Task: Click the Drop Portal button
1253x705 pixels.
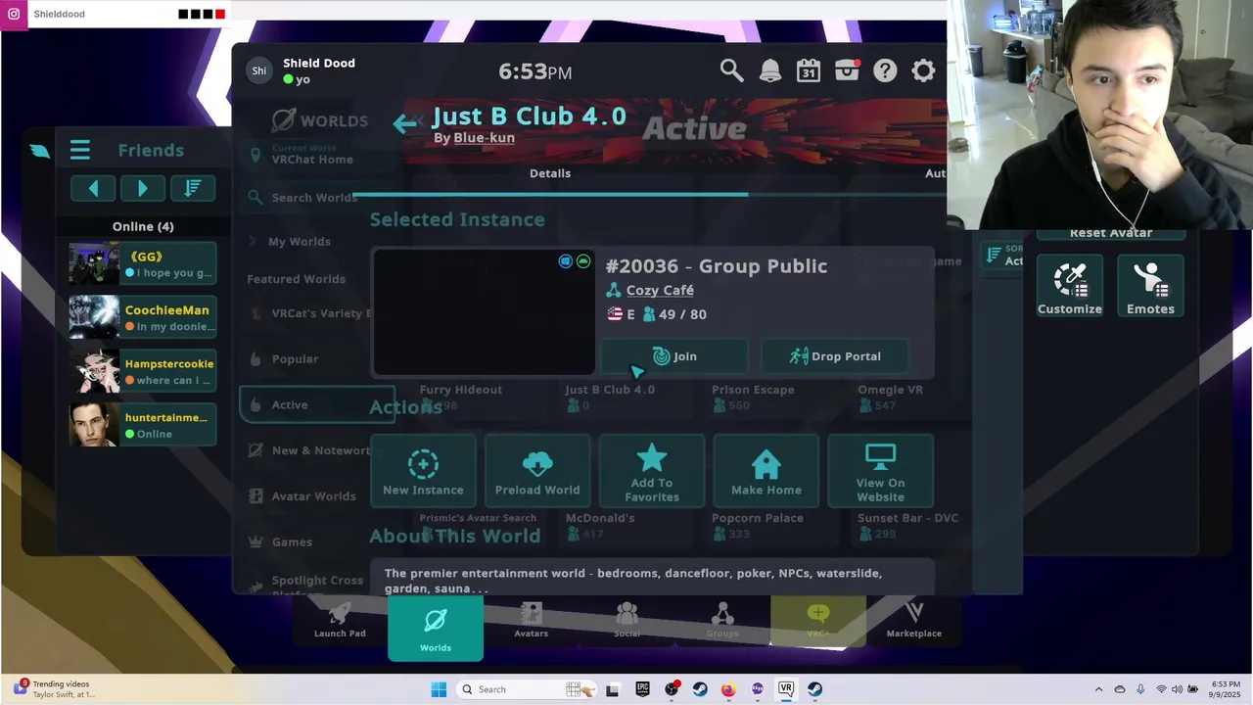Action: pos(835,356)
